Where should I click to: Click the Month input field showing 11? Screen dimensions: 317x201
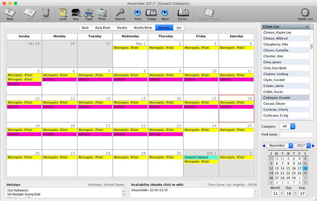(x=275, y=193)
